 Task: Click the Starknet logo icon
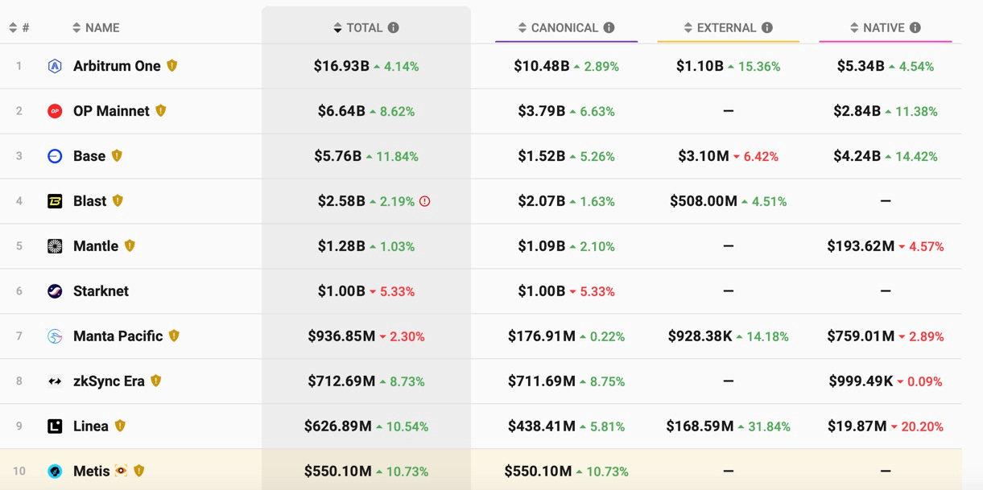pyautogui.click(x=55, y=291)
